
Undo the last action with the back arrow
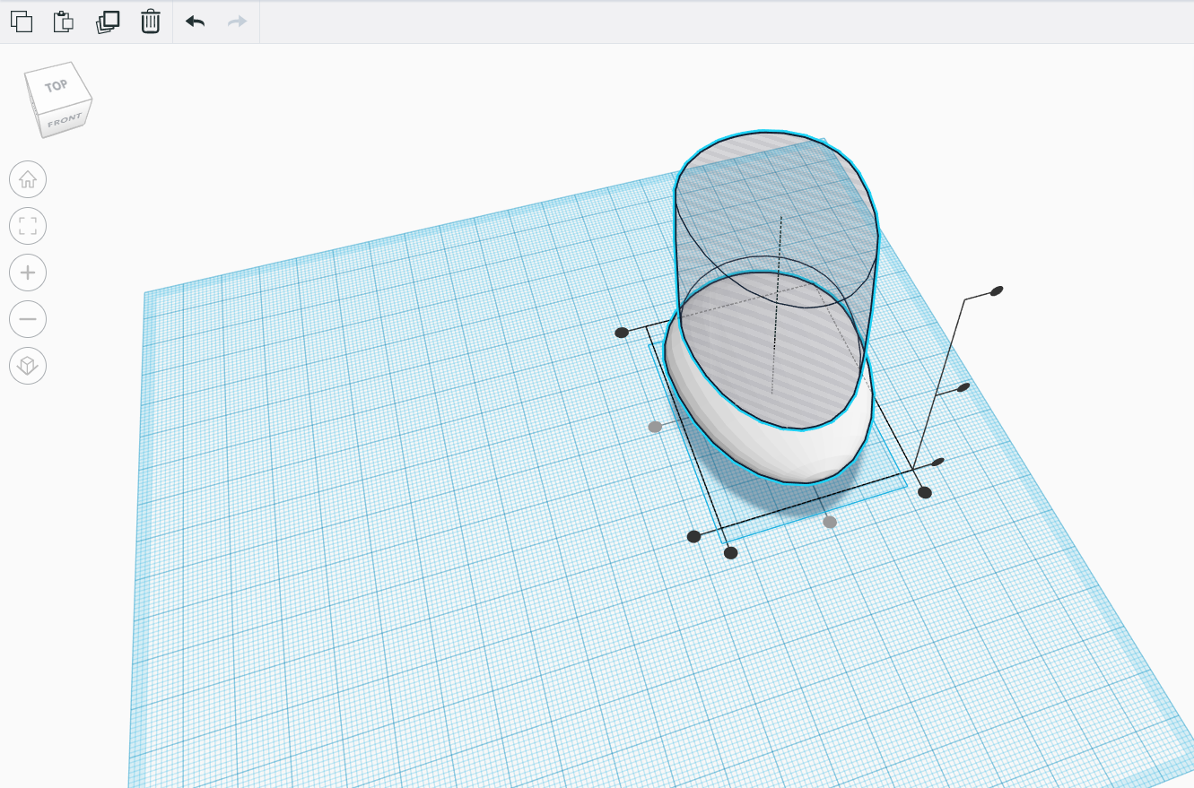coord(195,22)
